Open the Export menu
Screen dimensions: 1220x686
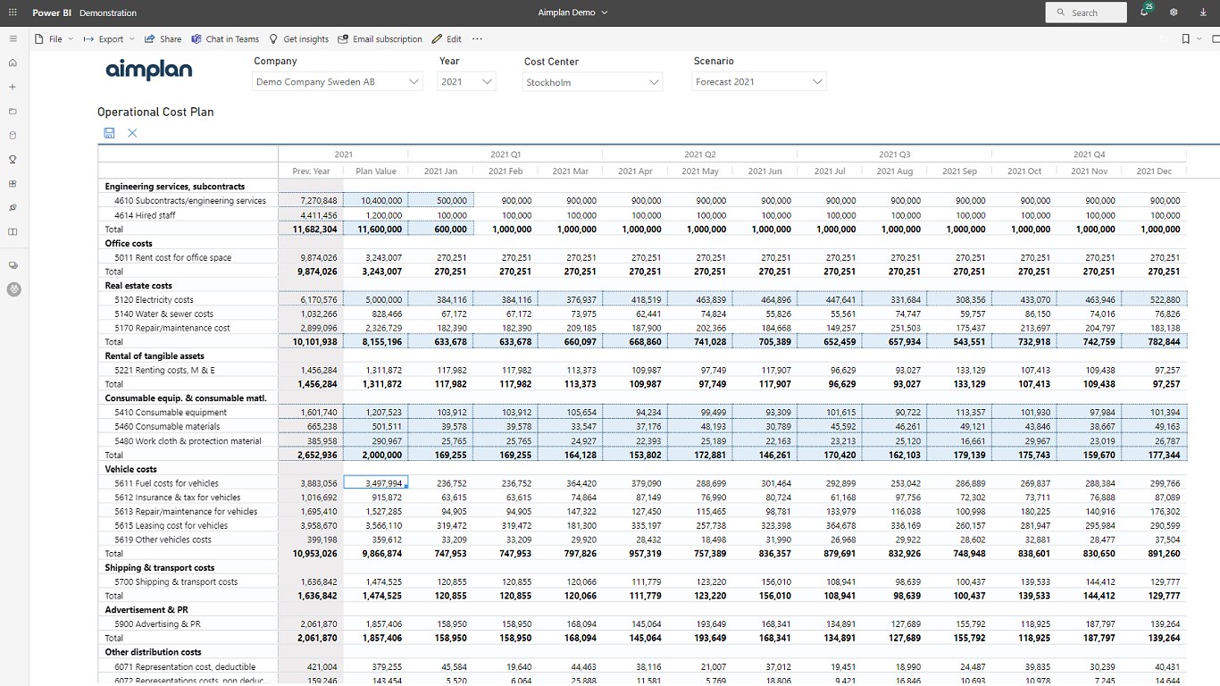click(109, 39)
